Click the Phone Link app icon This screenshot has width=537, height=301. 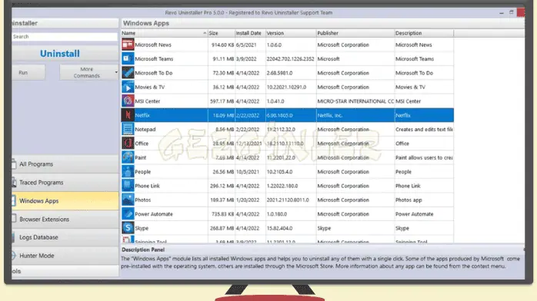128,186
